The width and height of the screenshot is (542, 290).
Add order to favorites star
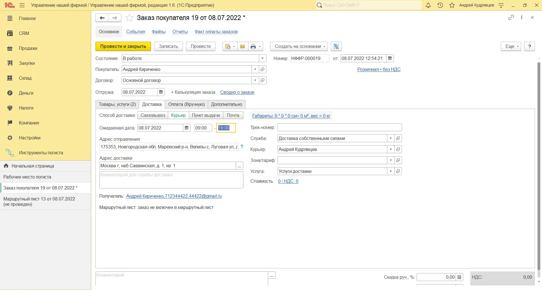(129, 18)
